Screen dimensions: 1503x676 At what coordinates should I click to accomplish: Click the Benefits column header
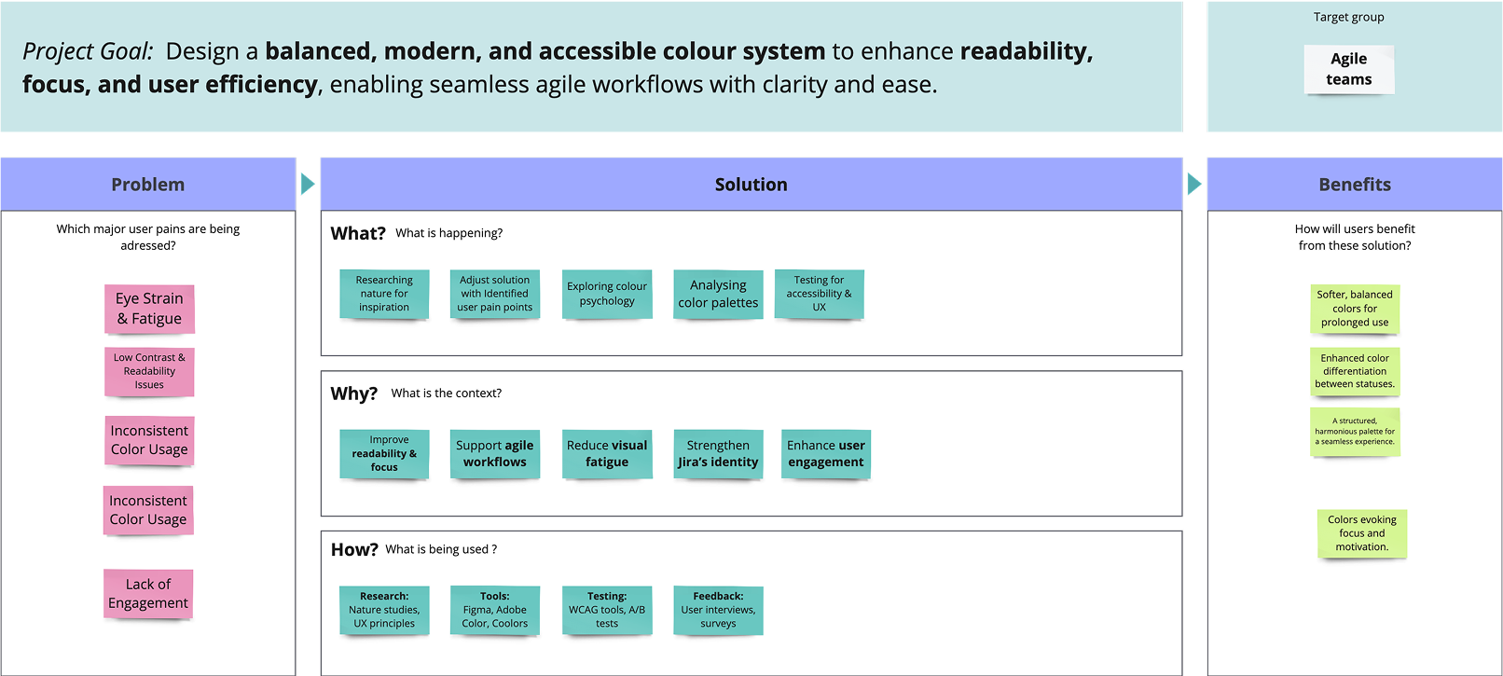[1355, 185]
